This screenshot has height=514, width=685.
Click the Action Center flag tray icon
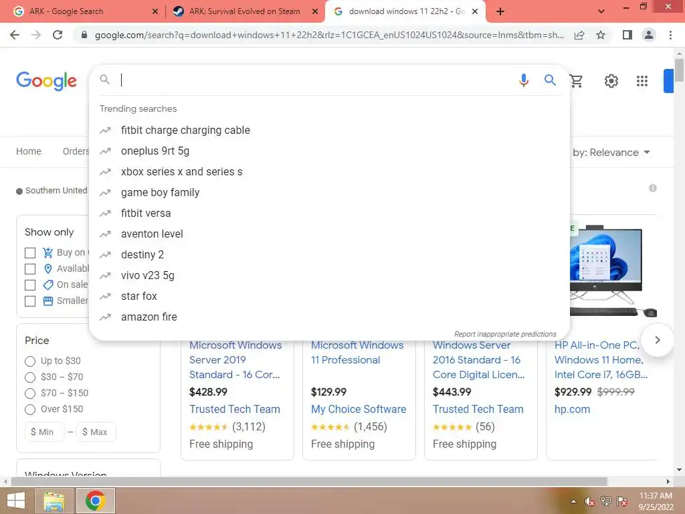pyautogui.click(x=622, y=501)
